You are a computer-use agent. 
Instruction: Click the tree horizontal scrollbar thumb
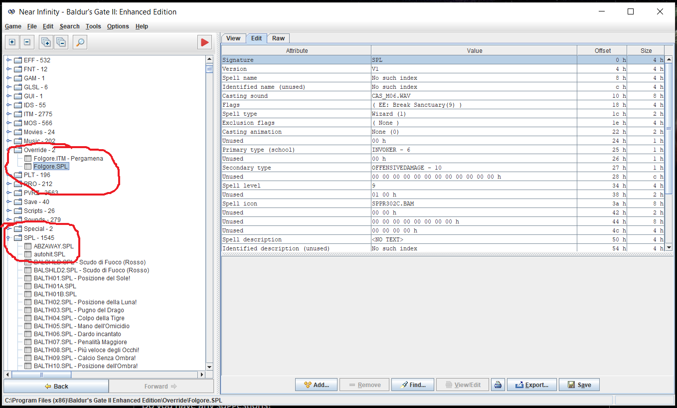(x=41, y=375)
